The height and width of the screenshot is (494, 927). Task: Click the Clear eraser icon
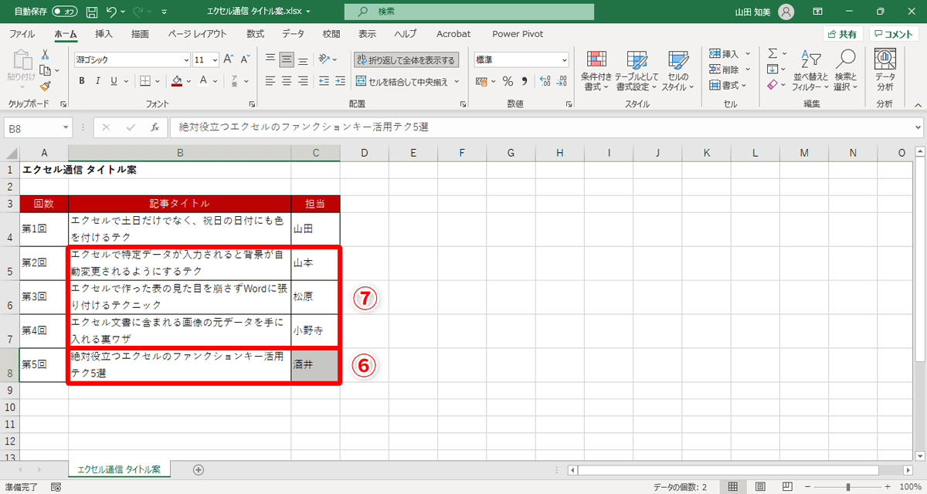(772, 85)
